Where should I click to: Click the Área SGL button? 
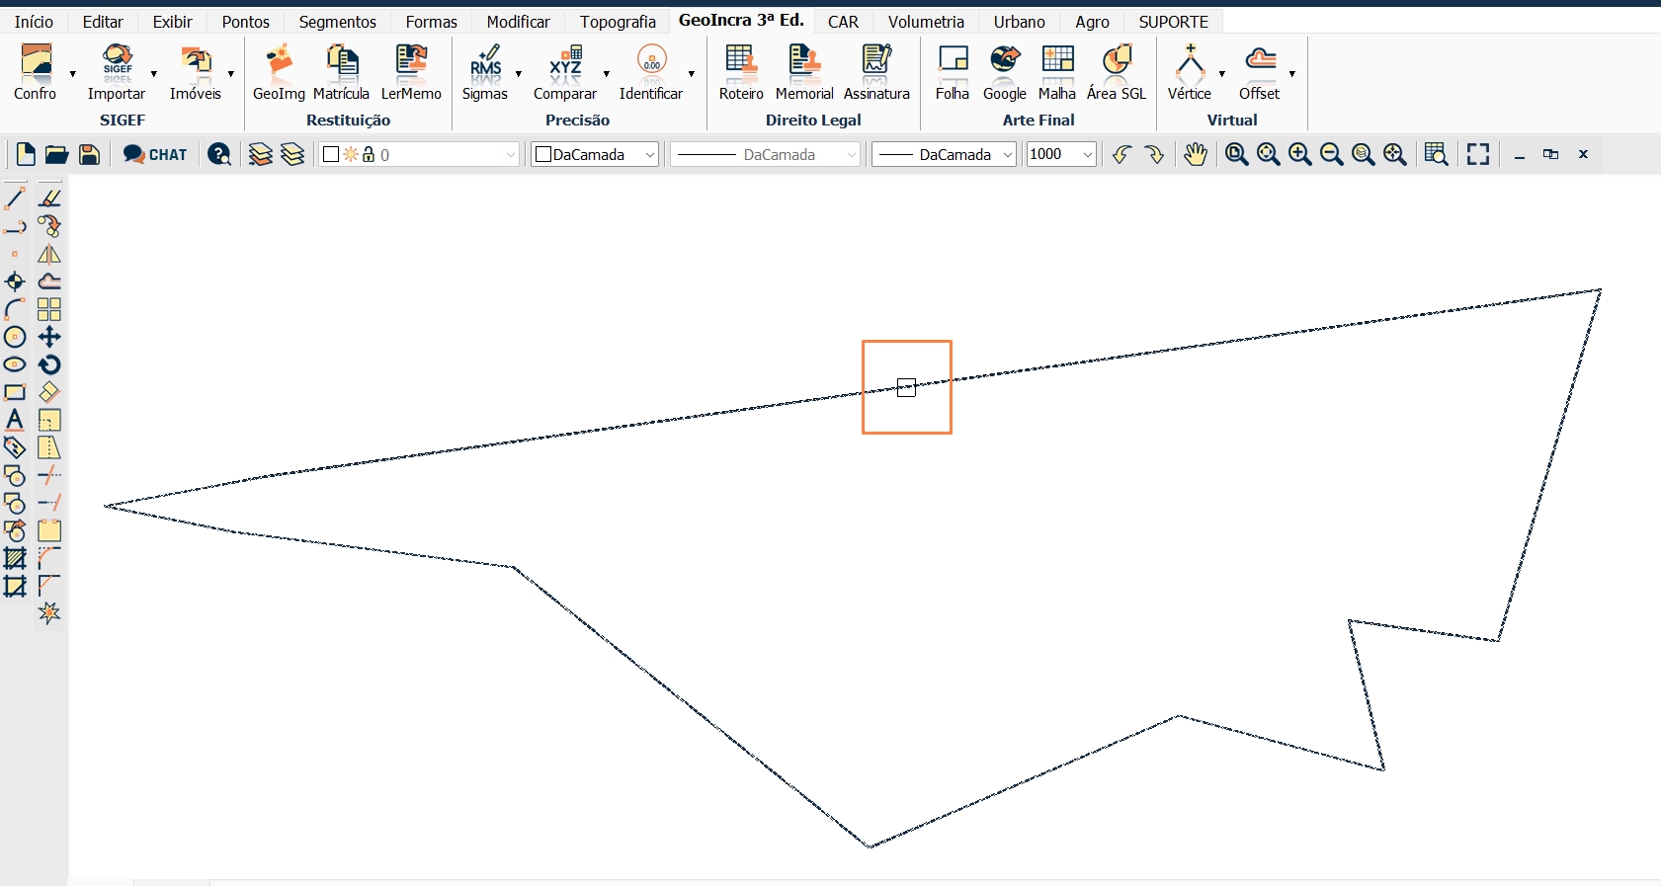pyautogui.click(x=1117, y=73)
